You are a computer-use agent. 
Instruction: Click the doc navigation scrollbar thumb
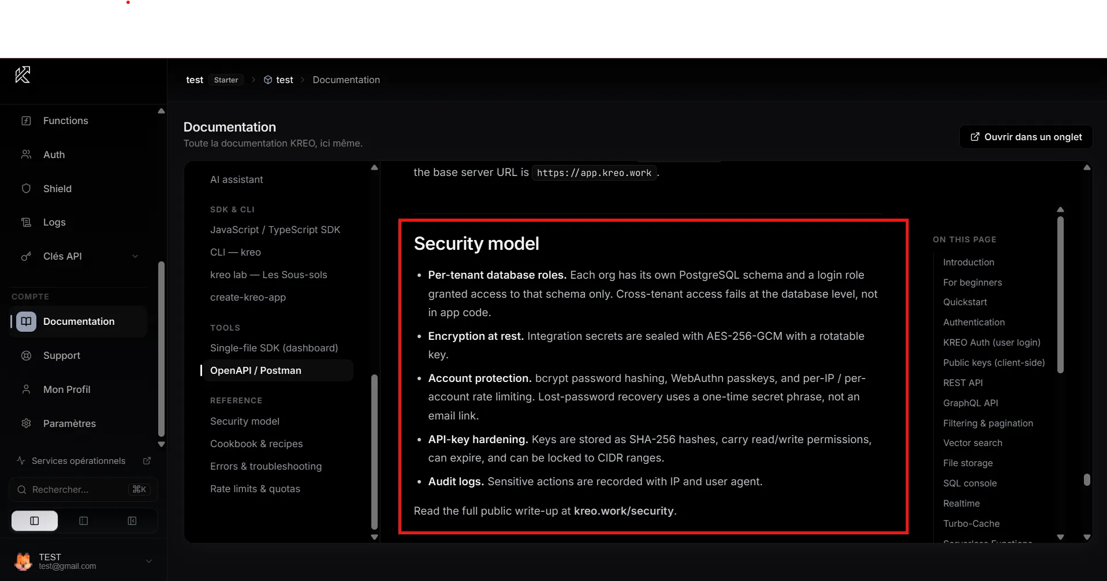[374, 452]
